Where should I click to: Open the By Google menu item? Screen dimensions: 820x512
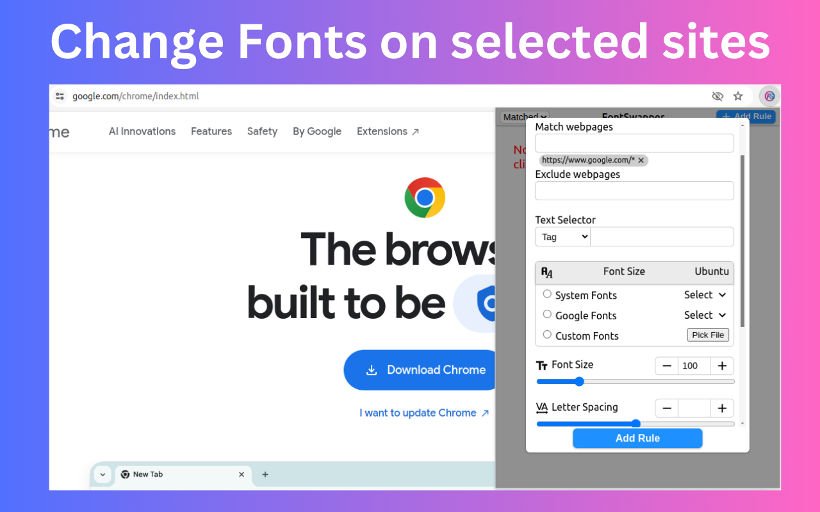pyautogui.click(x=317, y=131)
